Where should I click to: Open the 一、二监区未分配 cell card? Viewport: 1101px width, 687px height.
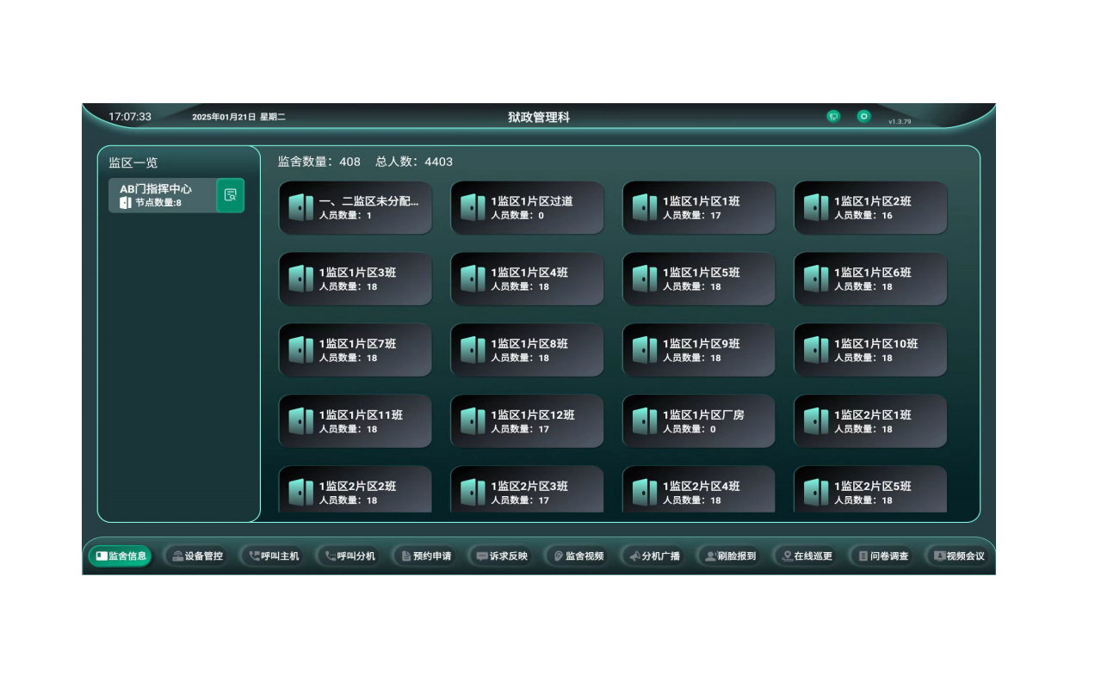(x=356, y=208)
